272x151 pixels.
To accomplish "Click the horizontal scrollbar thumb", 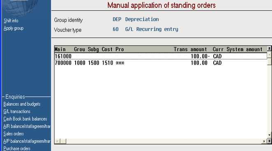I will click(63, 141).
